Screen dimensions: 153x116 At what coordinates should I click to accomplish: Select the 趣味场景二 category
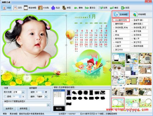(x=140, y=24)
